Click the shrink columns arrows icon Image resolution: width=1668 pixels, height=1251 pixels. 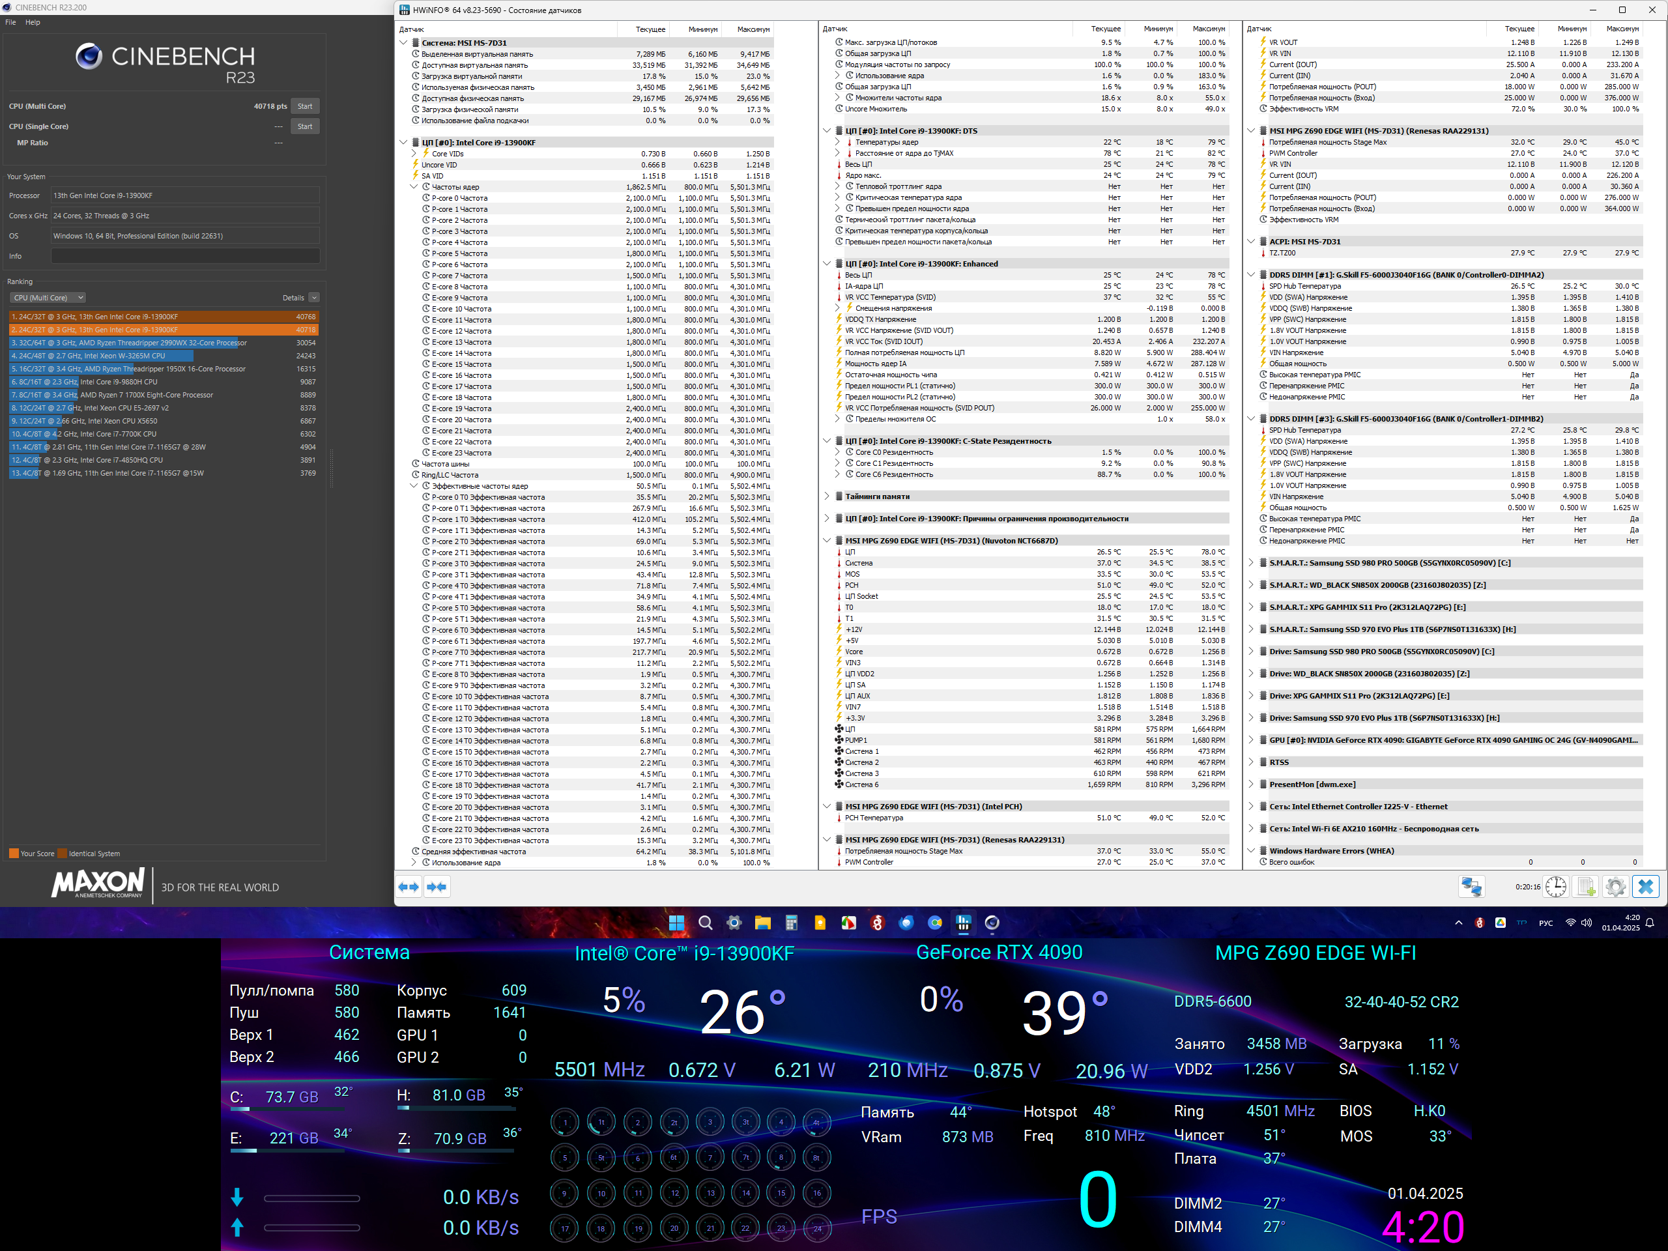(x=437, y=887)
